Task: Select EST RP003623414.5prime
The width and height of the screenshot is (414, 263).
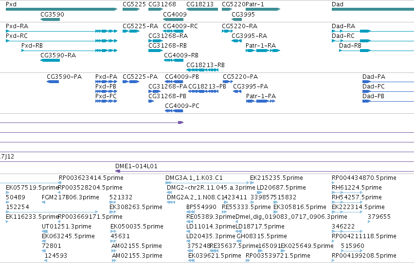Action: tap(91, 178)
